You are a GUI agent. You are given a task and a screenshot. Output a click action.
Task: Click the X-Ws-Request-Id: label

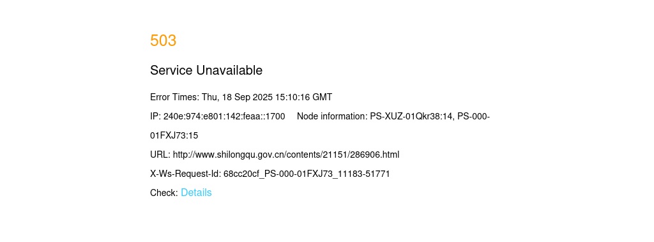(x=186, y=174)
